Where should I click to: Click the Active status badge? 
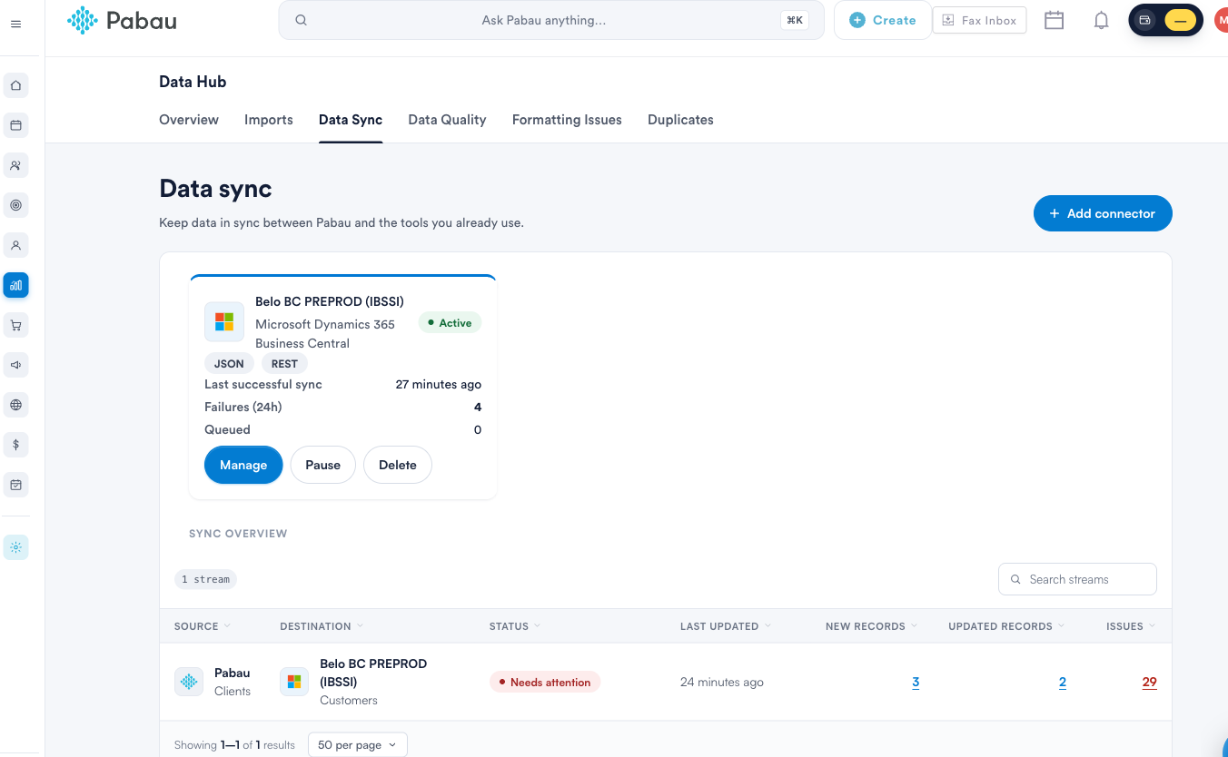coord(450,323)
